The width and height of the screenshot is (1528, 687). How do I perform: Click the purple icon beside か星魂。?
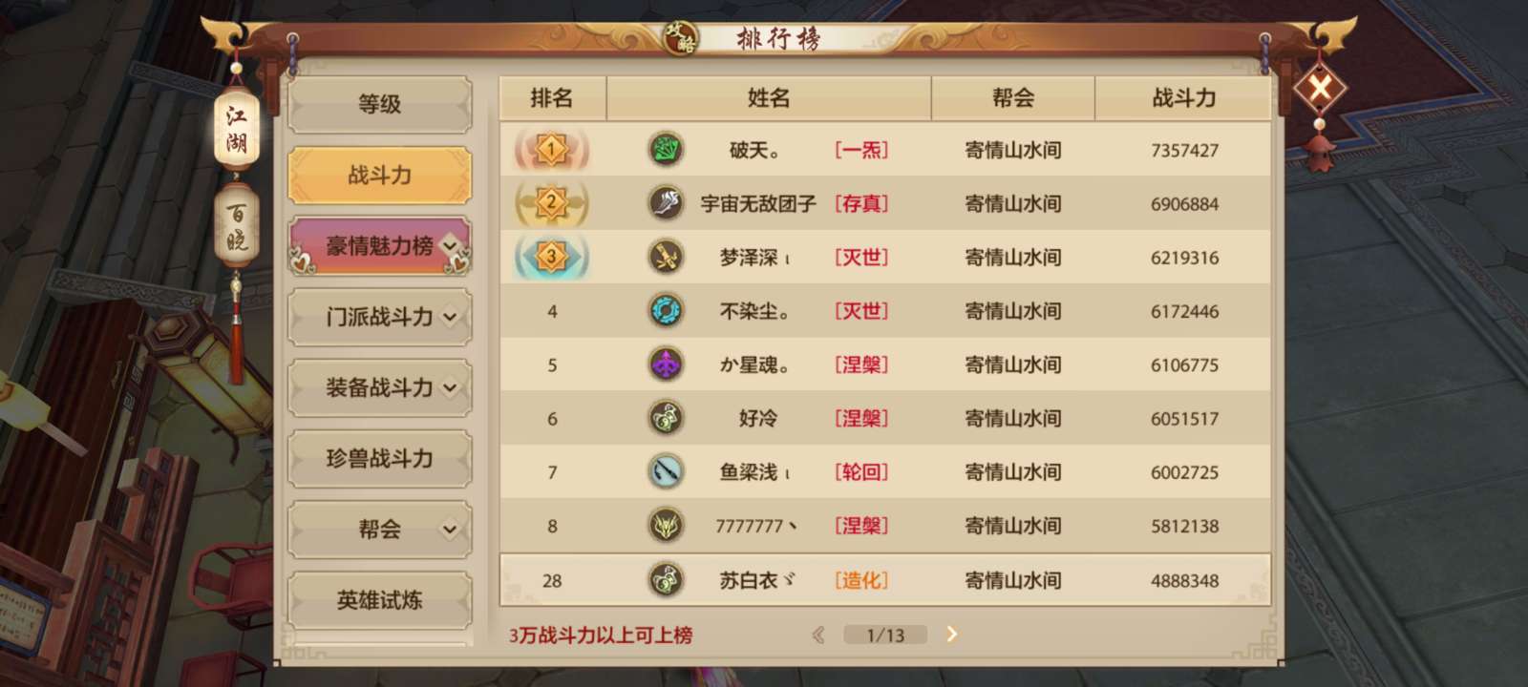[666, 364]
